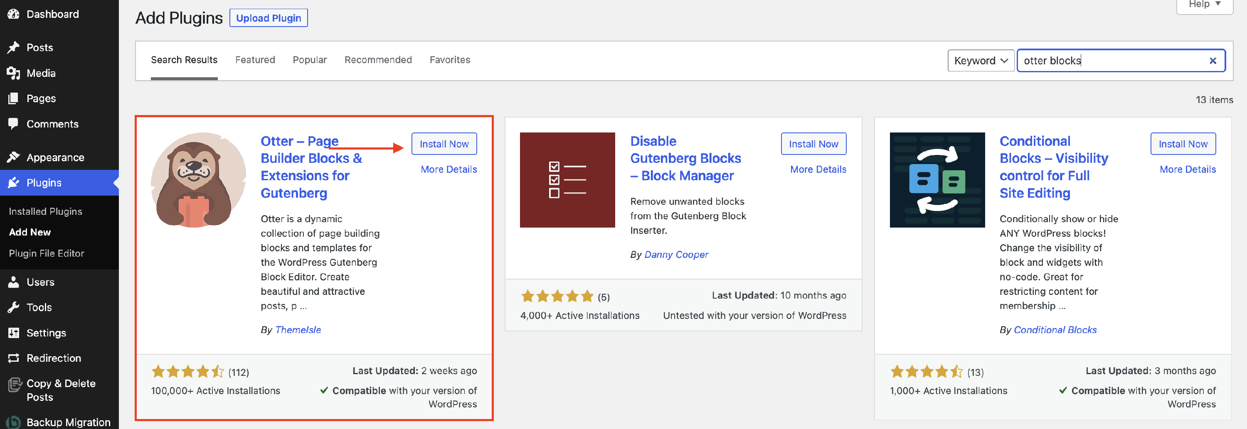This screenshot has width=1247, height=429.
Task: Expand the Help dropdown
Action: click(1205, 5)
